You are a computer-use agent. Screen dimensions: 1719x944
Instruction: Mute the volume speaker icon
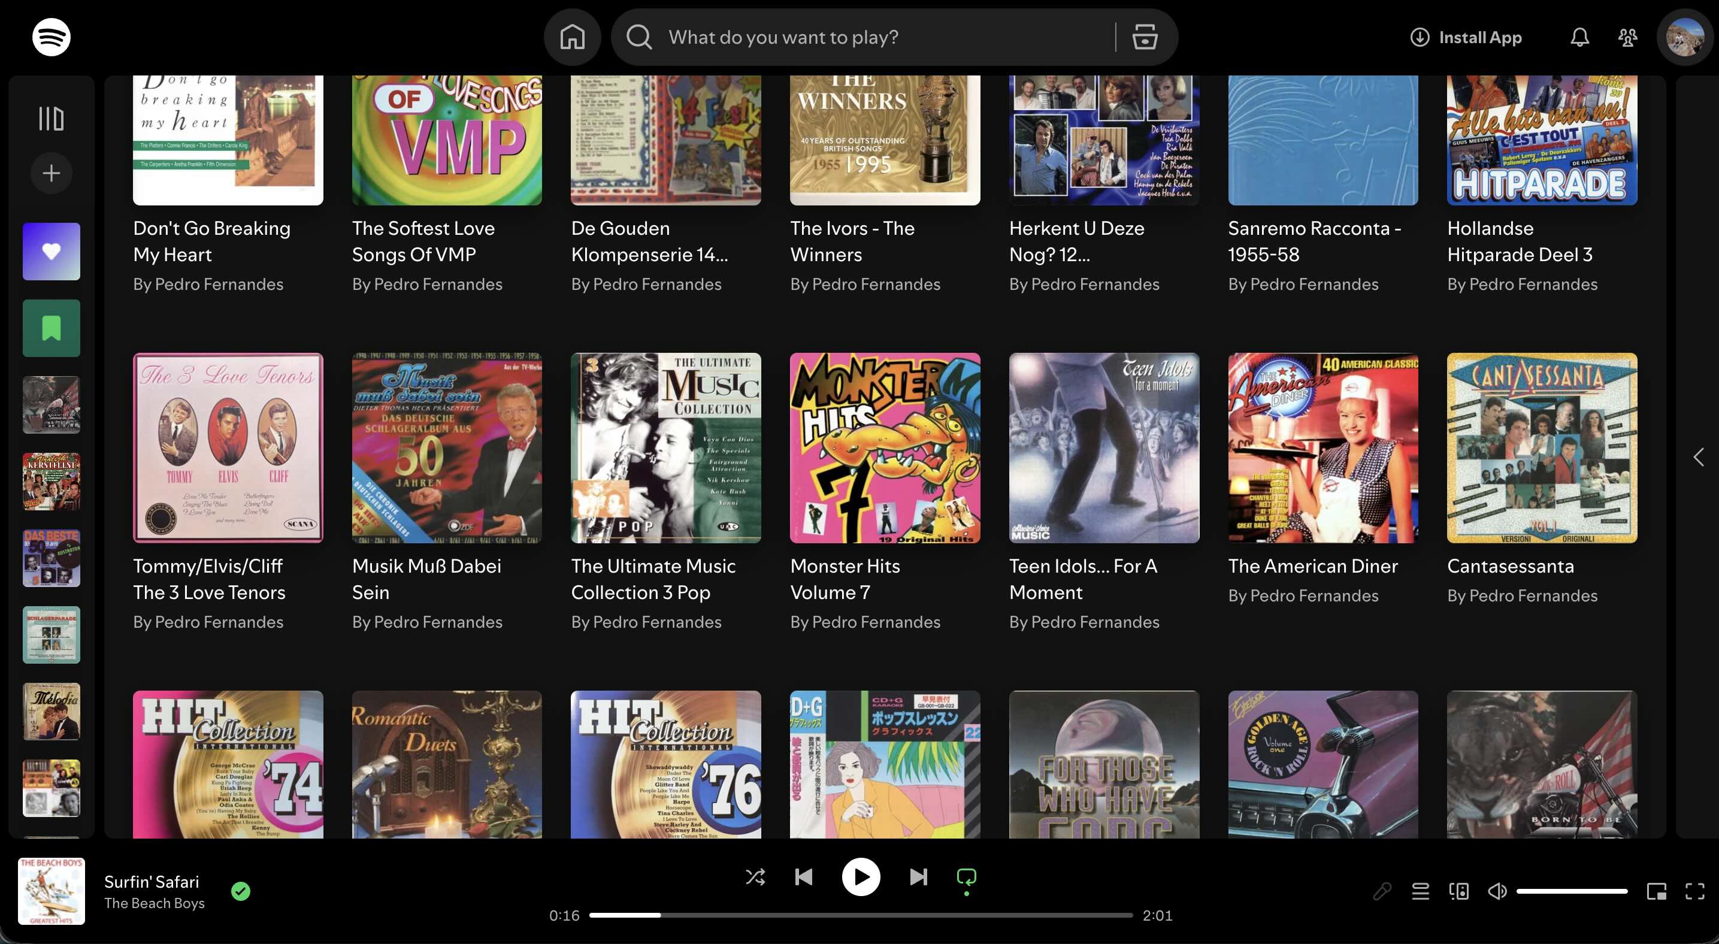point(1497,891)
